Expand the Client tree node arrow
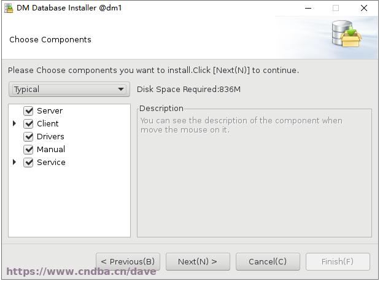Image resolution: width=380 pixels, height=281 pixels. tap(14, 123)
